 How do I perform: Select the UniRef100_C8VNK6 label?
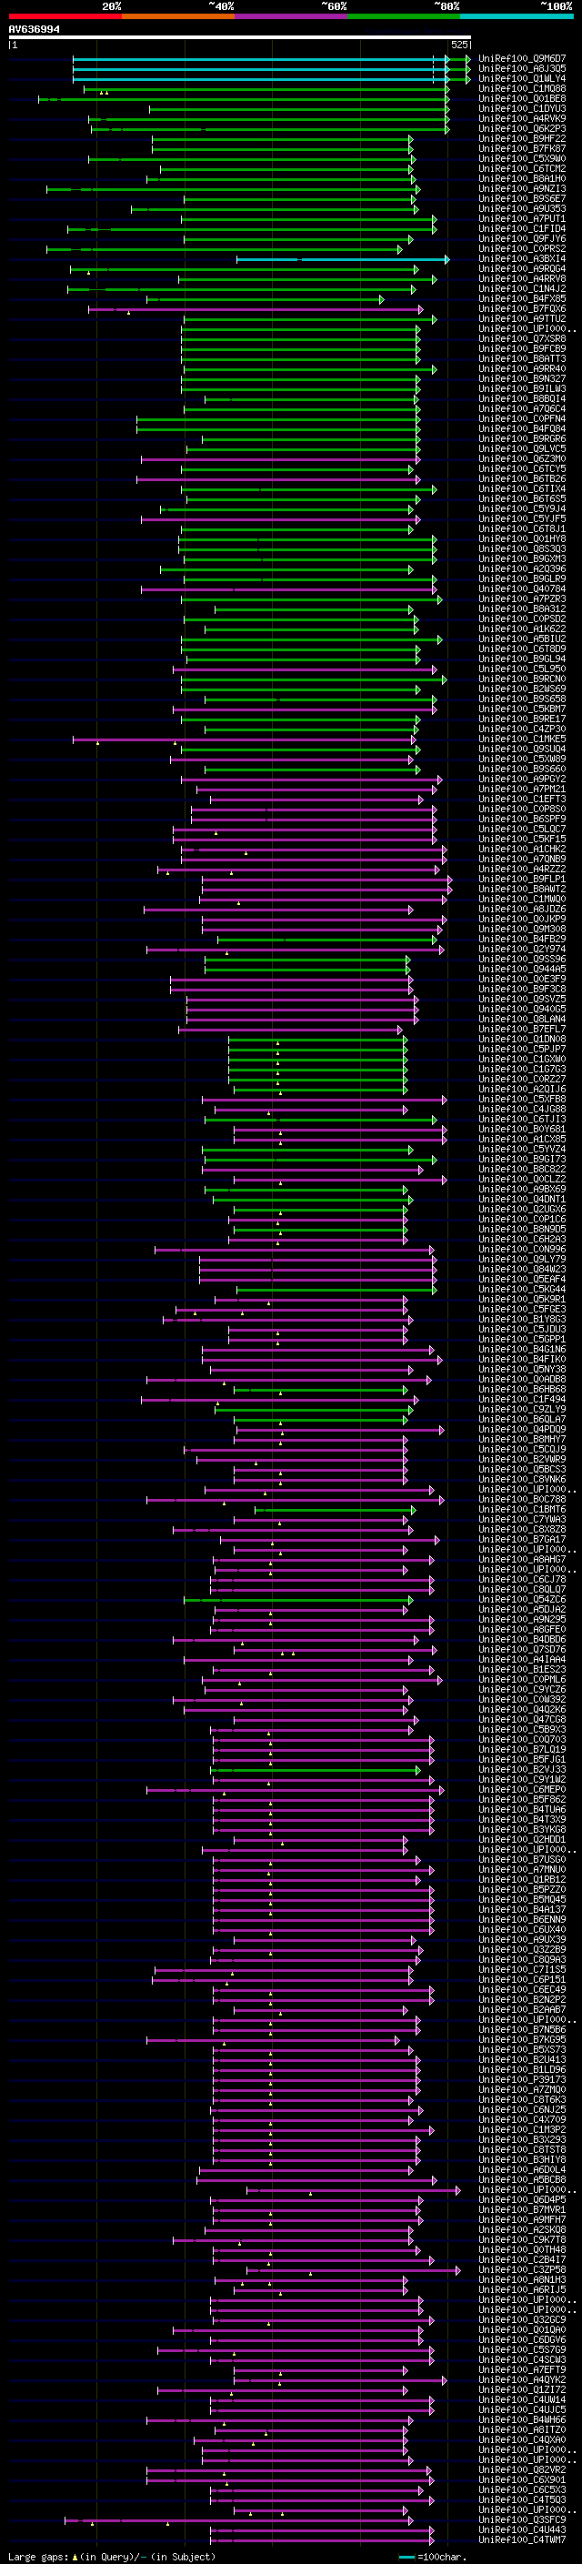point(522,1478)
